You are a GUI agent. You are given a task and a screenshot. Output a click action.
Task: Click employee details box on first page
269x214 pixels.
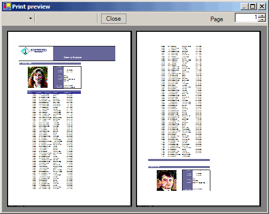67,77
